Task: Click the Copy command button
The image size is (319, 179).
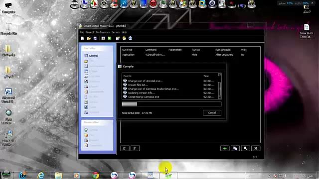Action: click(235, 148)
